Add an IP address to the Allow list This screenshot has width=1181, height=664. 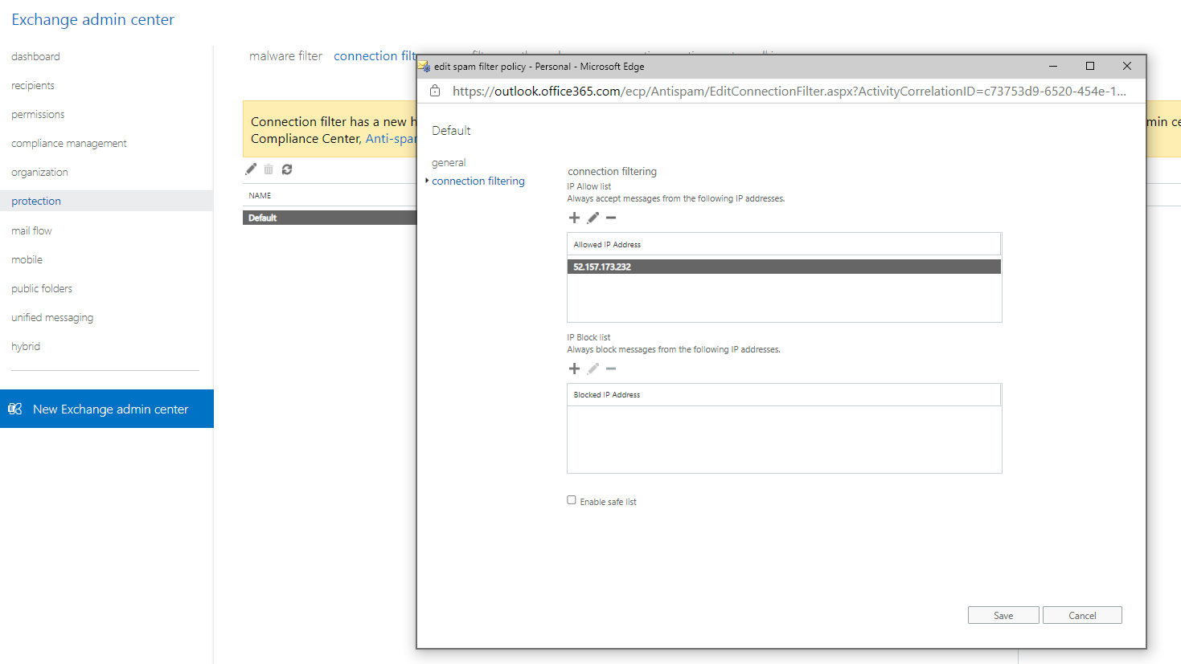tap(574, 218)
